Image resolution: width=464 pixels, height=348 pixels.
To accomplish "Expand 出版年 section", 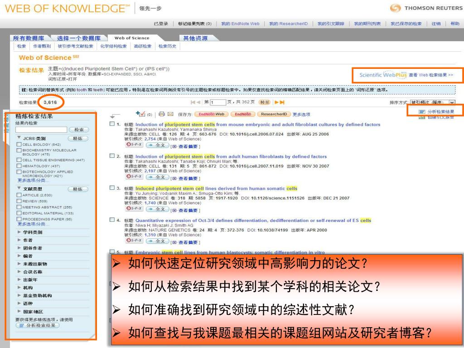I will [x=19, y=279].
